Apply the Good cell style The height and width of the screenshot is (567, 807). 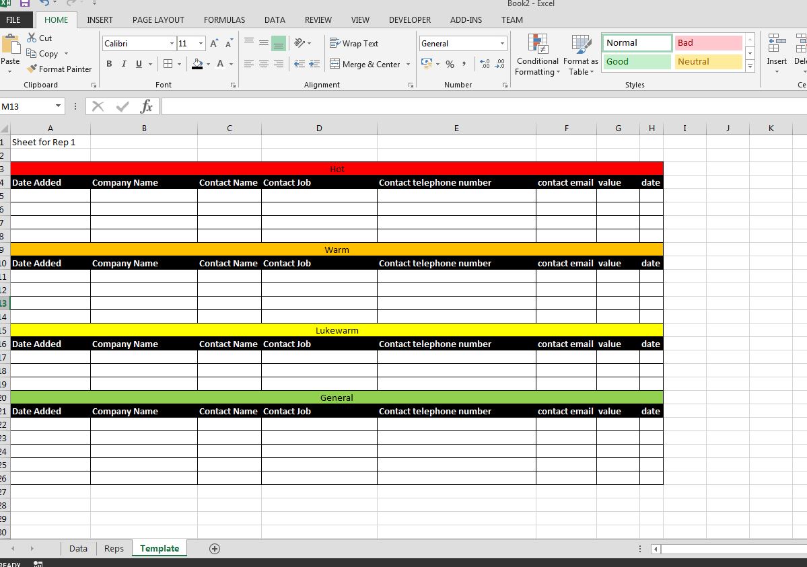click(637, 62)
